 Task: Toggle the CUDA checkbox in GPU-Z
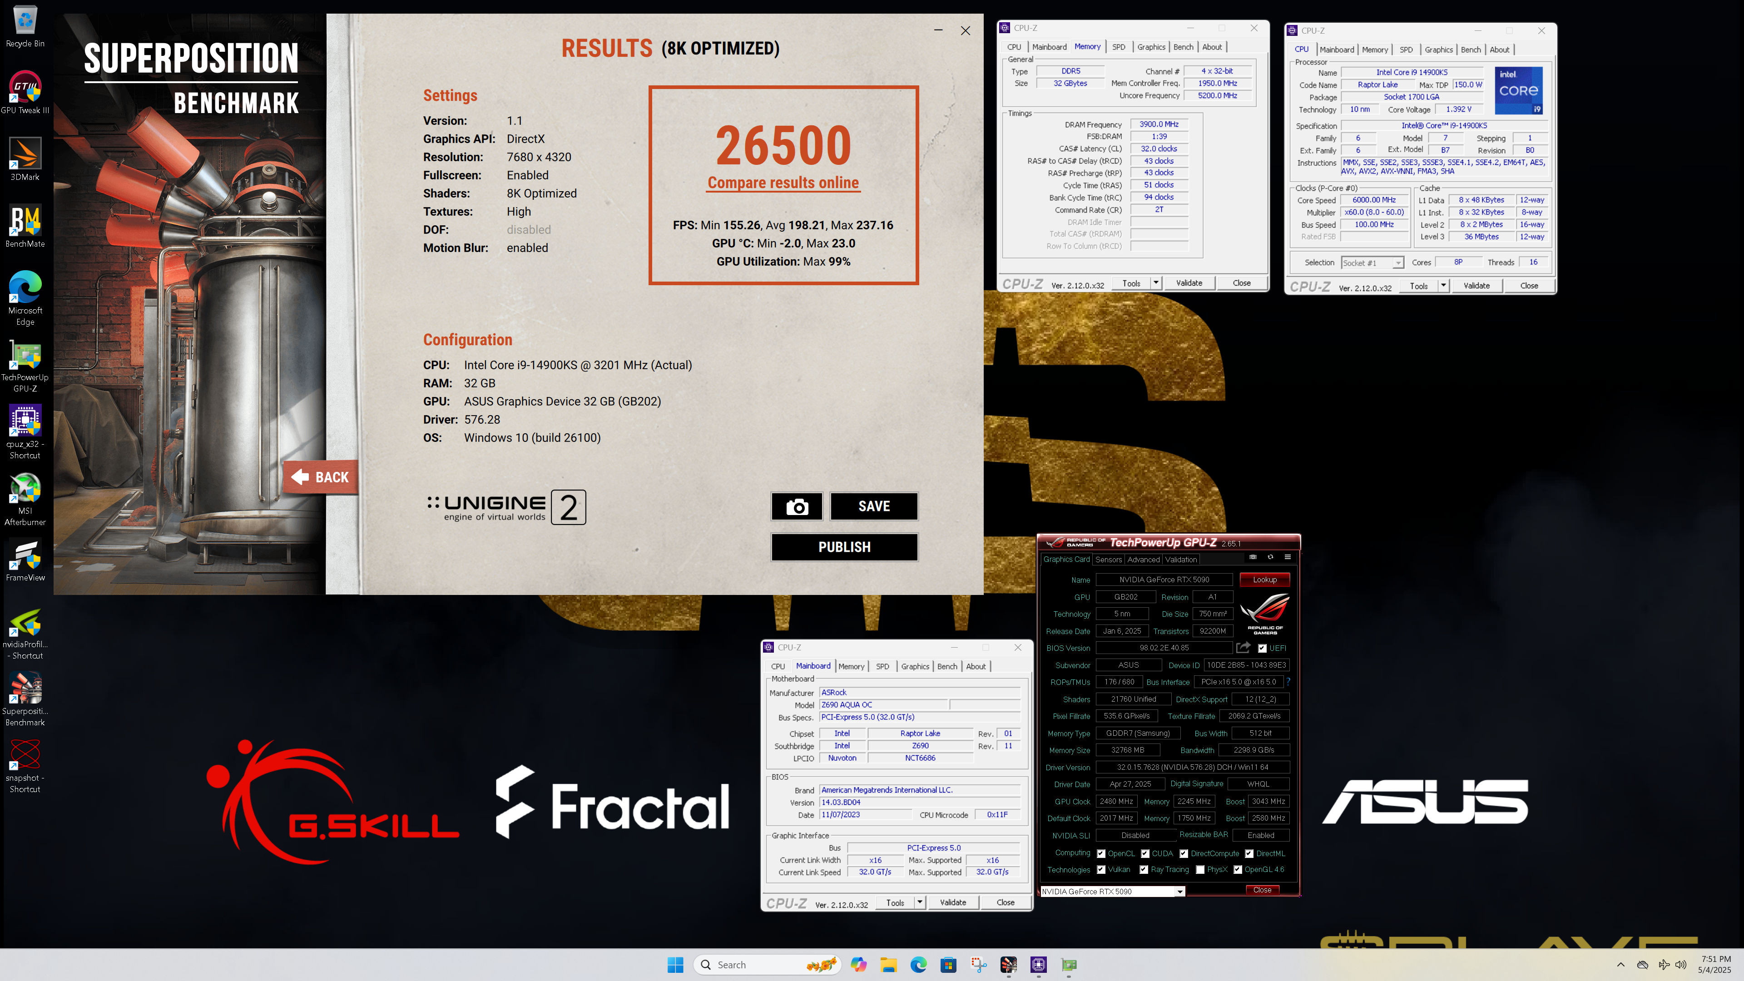point(1145,853)
